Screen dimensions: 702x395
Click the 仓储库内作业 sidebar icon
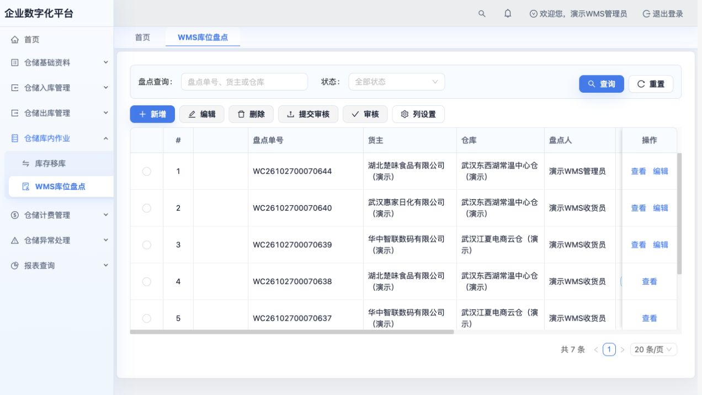pos(15,138)
